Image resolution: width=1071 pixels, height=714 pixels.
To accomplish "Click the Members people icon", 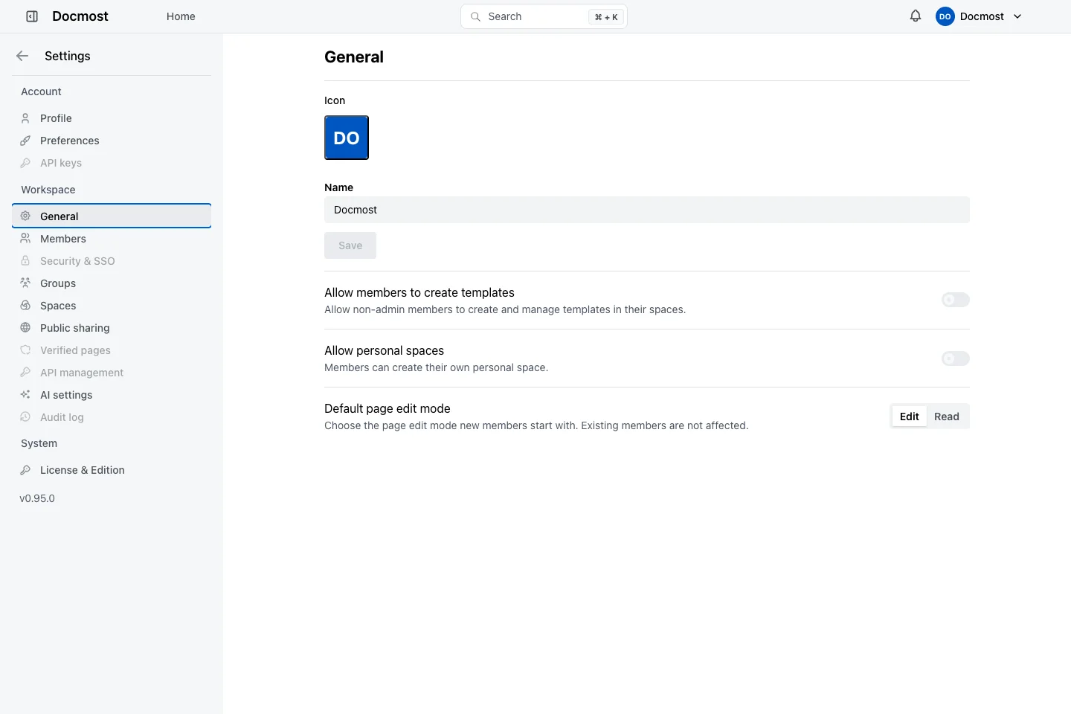I will pyautogui.click(x=25, y=239).
